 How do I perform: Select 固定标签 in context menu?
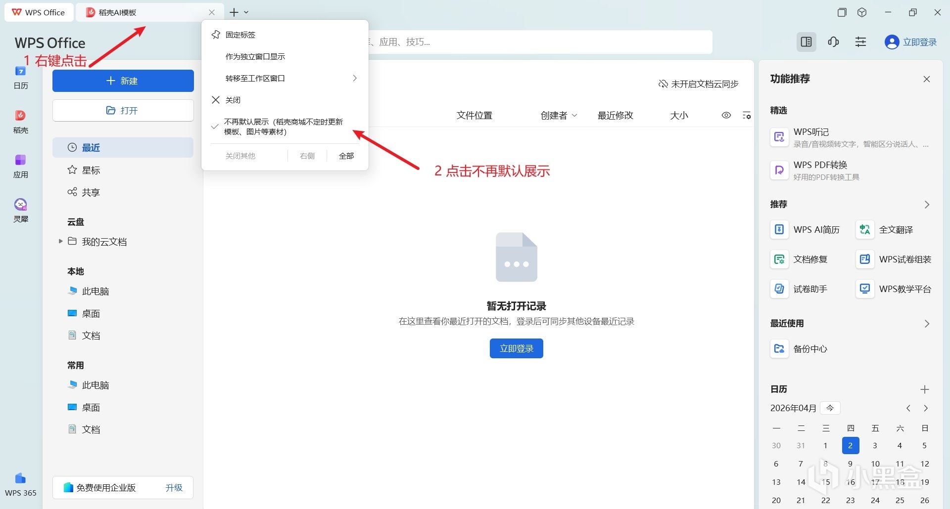285,35
